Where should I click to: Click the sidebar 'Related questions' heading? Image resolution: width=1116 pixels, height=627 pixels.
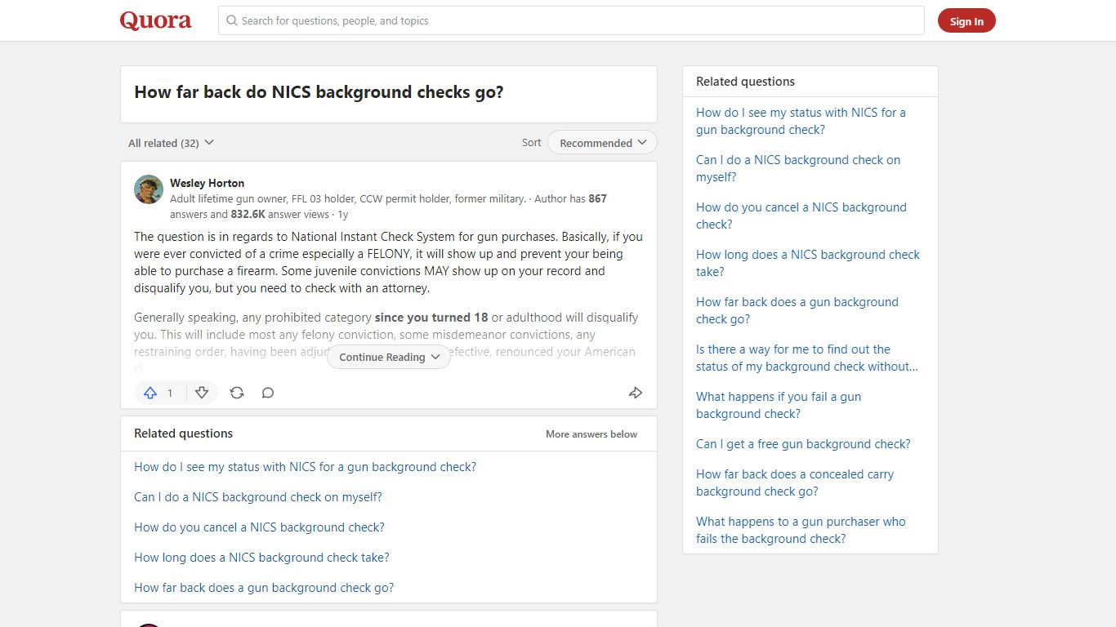[x=745, y=82]
